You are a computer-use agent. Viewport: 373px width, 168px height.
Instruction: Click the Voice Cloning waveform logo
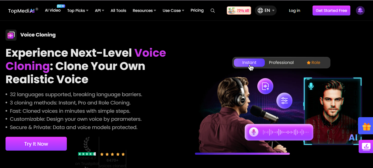click(11, 35)
